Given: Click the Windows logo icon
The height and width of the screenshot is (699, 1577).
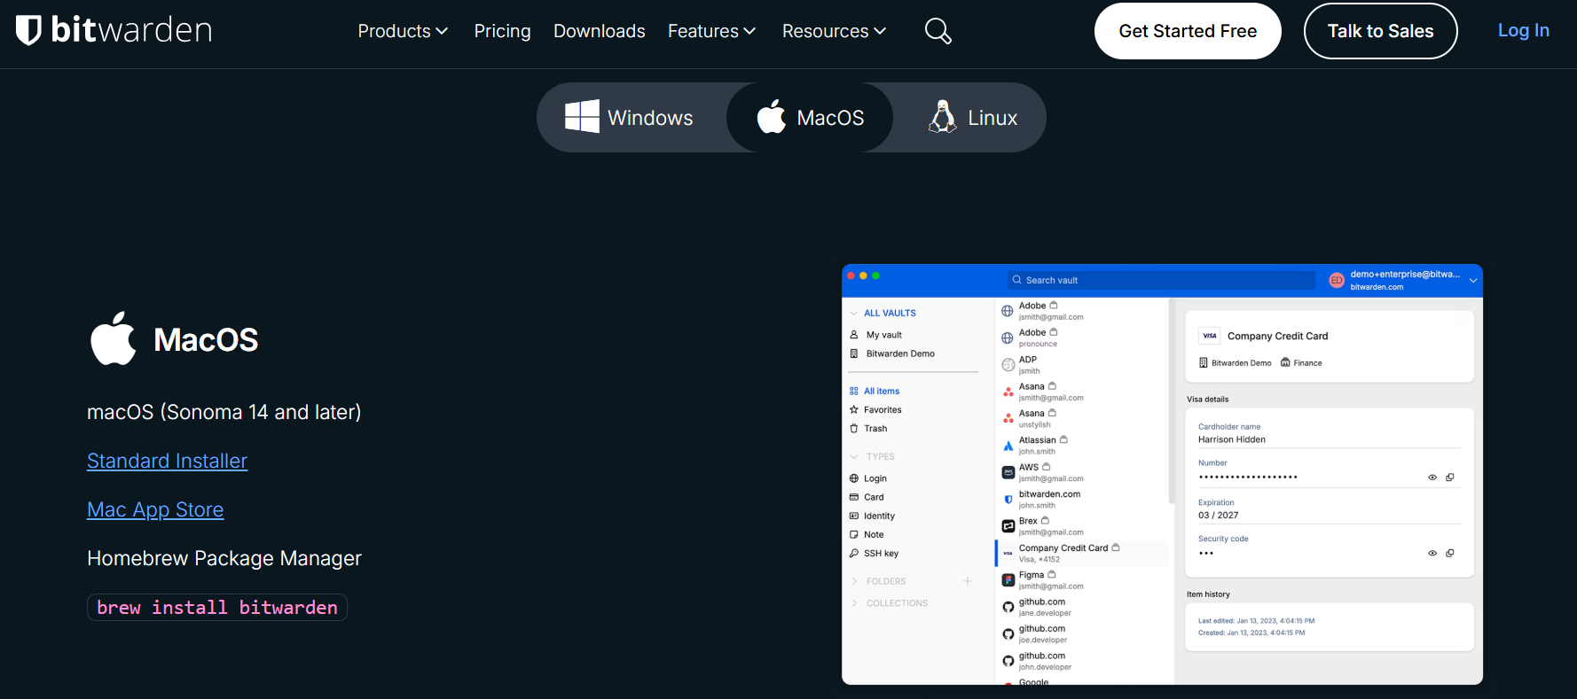Looking at the screenshot, I should [582, 117].
